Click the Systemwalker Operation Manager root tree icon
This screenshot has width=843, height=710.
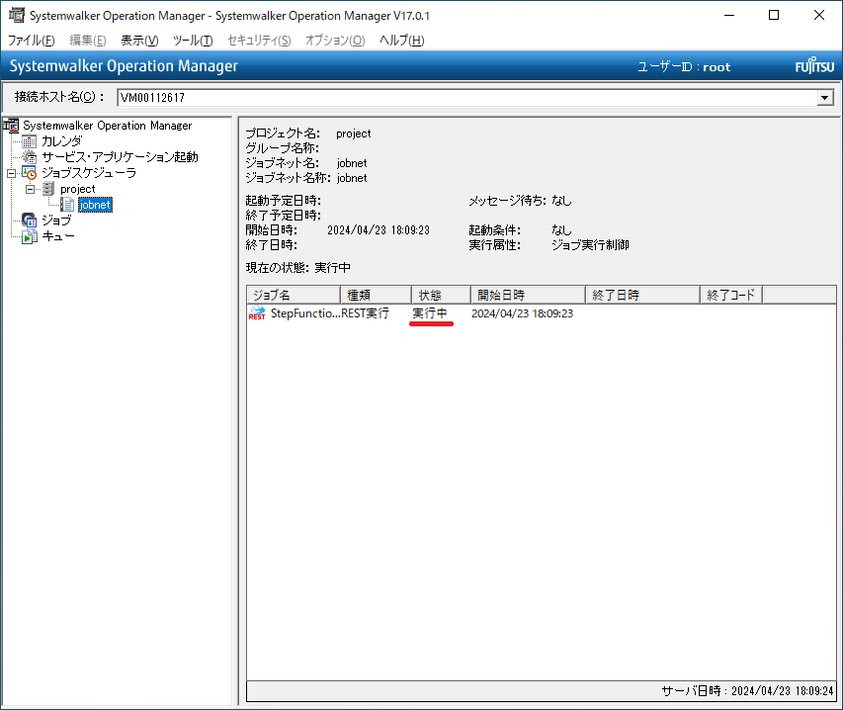(12, 126)
